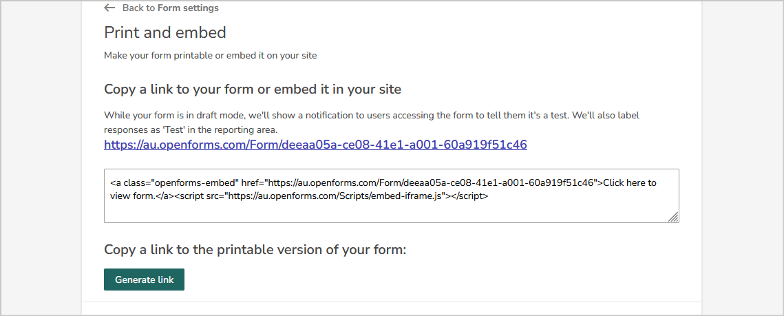Click the printable version heading
The height and width of the screenshot is (316, 784).
[255, 249]
